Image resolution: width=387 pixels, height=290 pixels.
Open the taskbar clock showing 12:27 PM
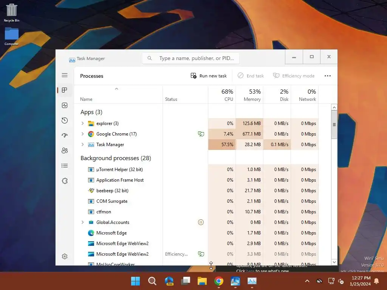pyautogui.click(x=360, y=281)
